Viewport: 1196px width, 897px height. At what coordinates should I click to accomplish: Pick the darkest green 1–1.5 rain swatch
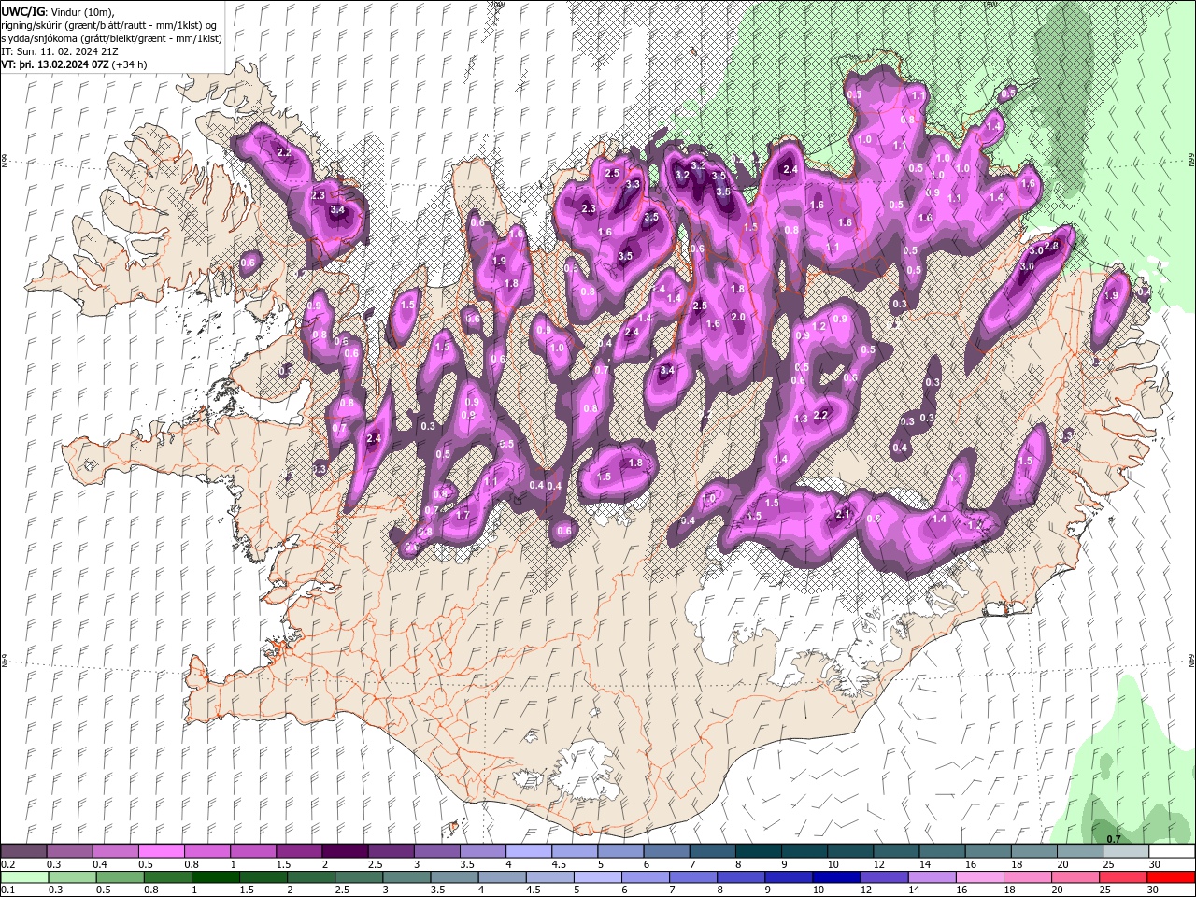pos(215,877)
